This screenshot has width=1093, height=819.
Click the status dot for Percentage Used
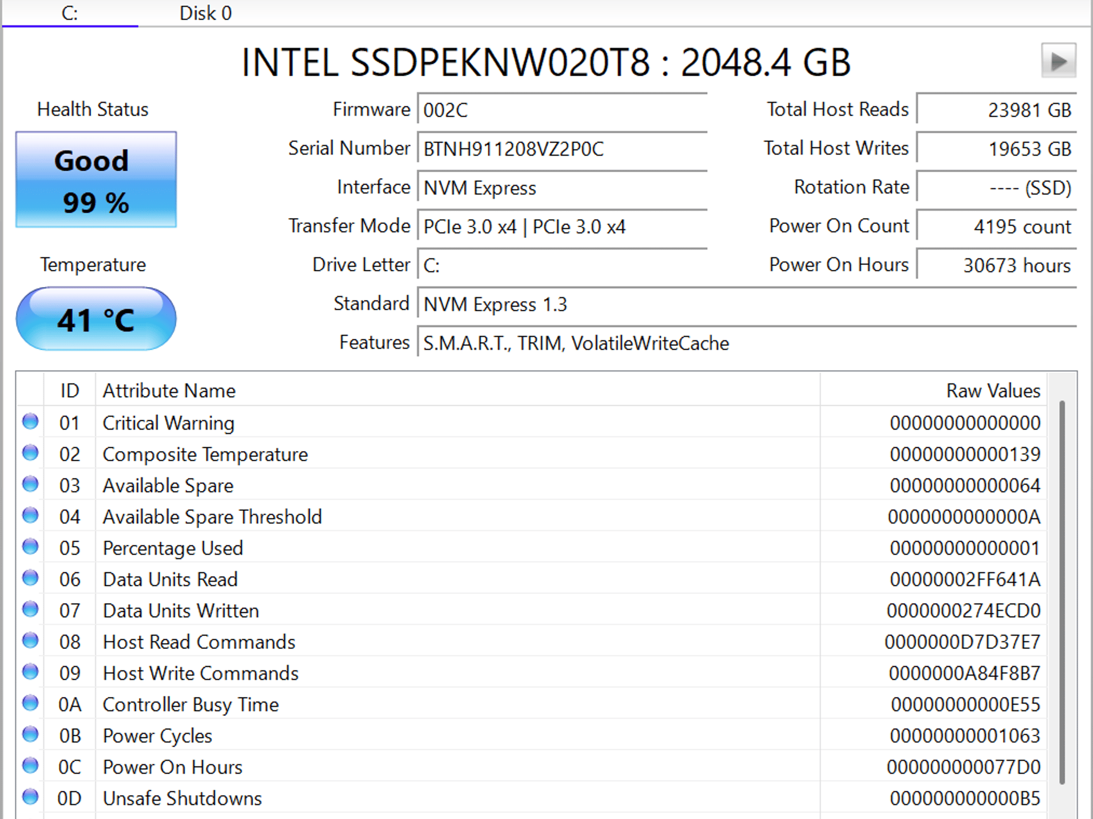click(x=30, y=547)
